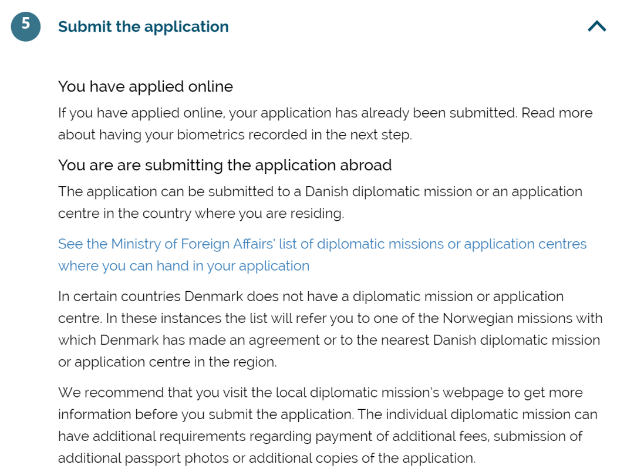Viewport: 634px width, 475px height.
Task: Collapse the Submit the application section
Action: [x=596, y=26]
